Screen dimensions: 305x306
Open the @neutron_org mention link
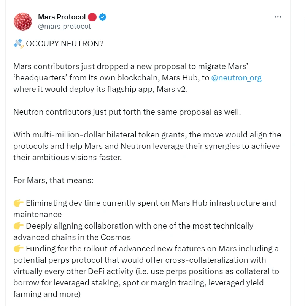tap(236, 78)
